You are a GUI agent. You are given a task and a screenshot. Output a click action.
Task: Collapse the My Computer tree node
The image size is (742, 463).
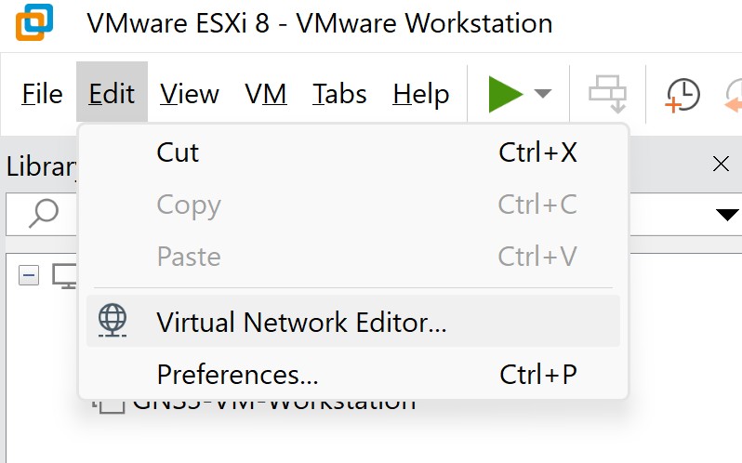click(x=29, y=275)
